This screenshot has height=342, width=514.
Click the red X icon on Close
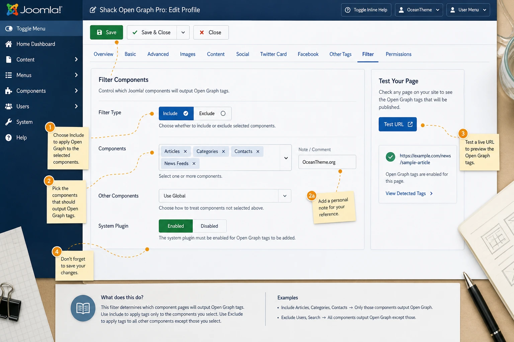click(x=202, y=32)
